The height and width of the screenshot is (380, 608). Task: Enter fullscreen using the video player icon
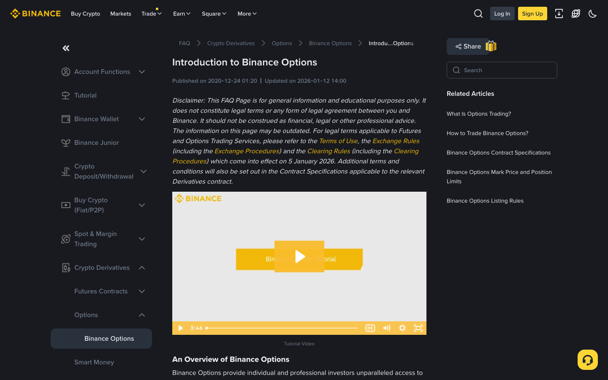(x=418, y=328)
